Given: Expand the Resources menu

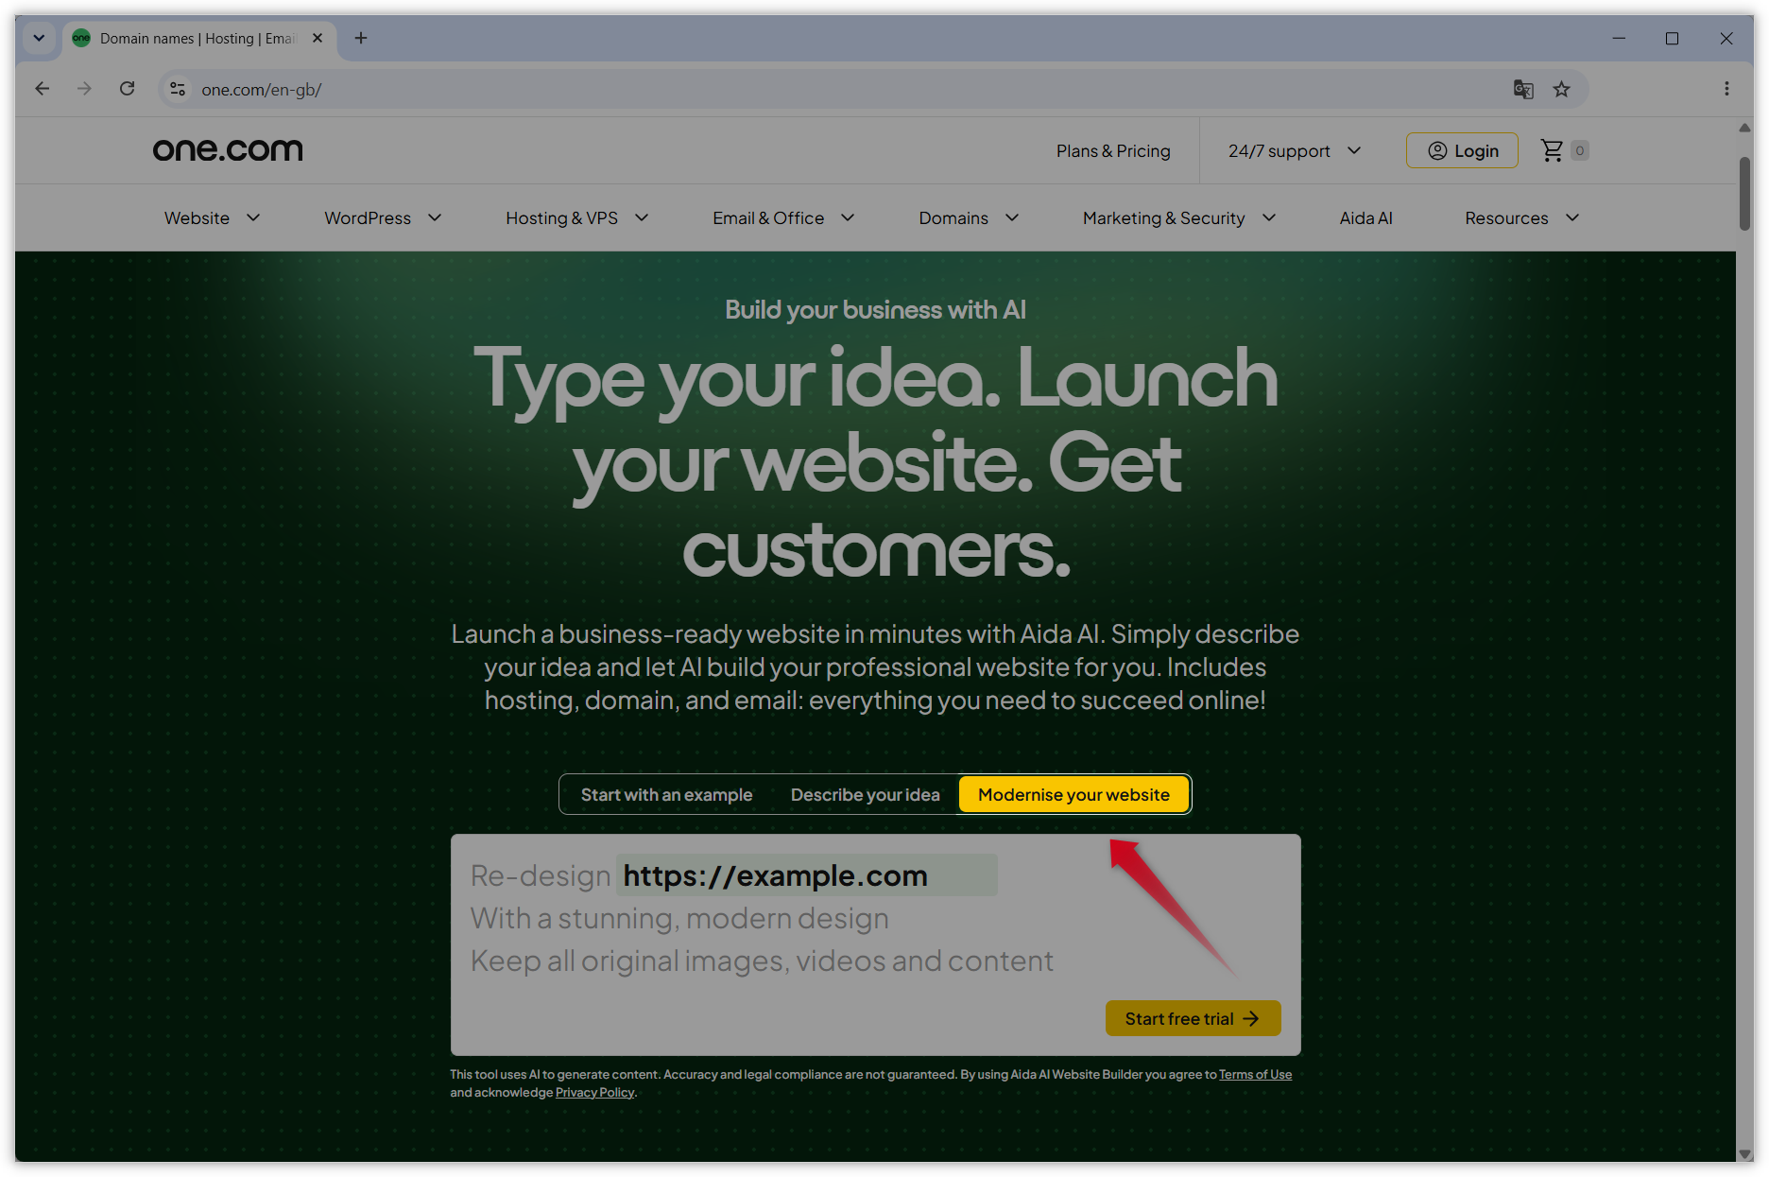Looking at the screenshot, I should [x=1523, y=218].
